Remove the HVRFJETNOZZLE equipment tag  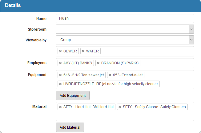click(x=60, y=84)
